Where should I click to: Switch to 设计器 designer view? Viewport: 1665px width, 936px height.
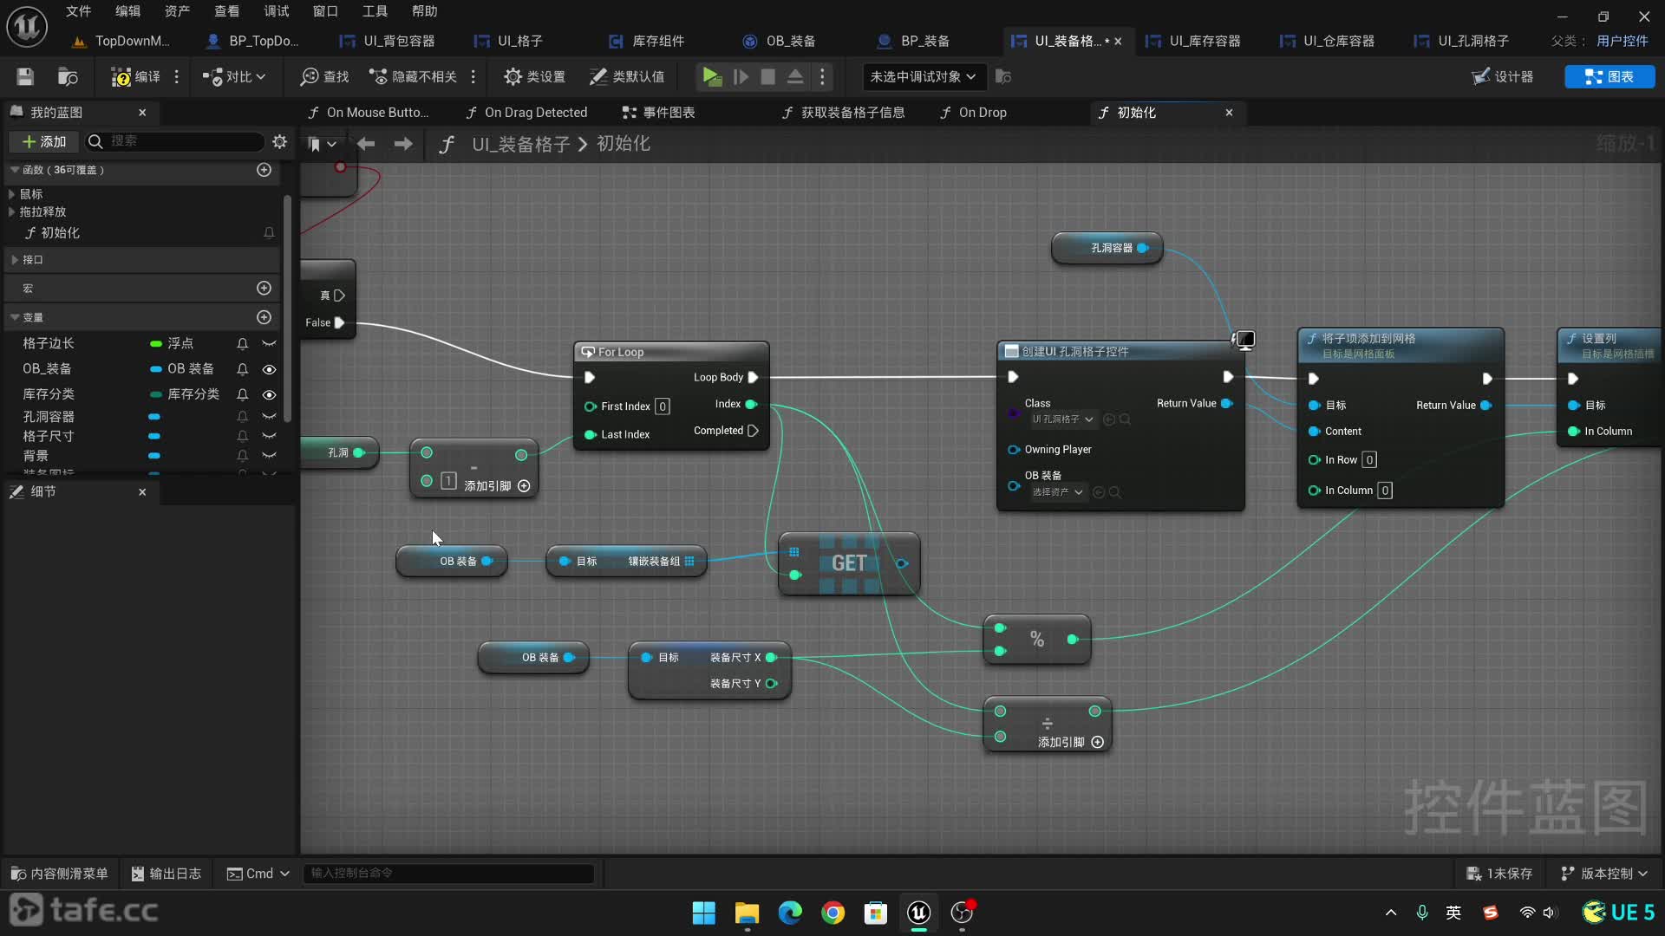pyautogui.click(x=1503, y=76)
